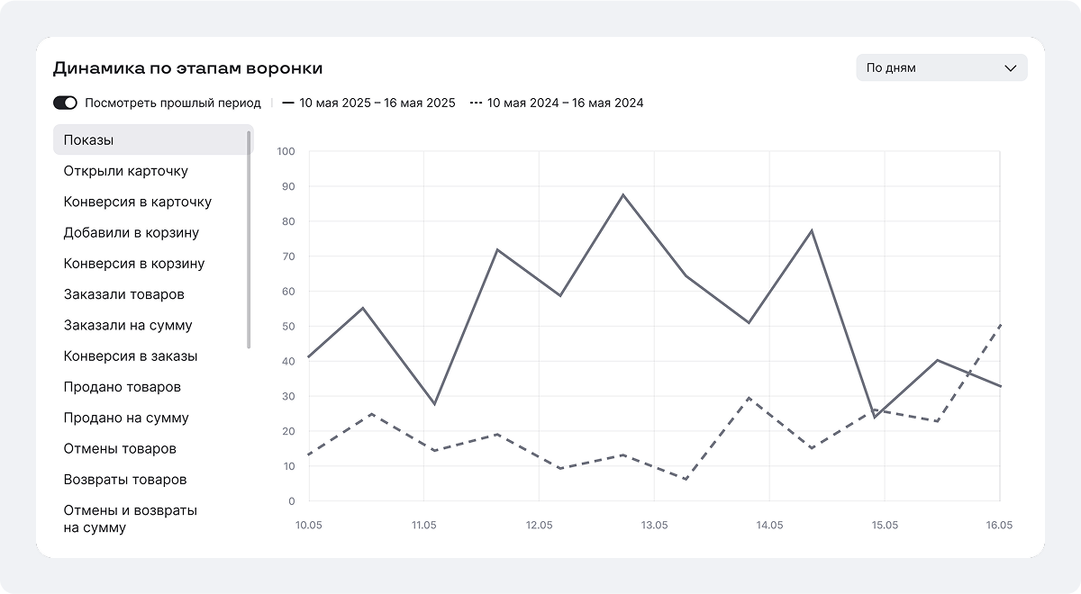1081x594 pixels.
Task: Choose 'Продано товаров' stage
Action: 123,387
